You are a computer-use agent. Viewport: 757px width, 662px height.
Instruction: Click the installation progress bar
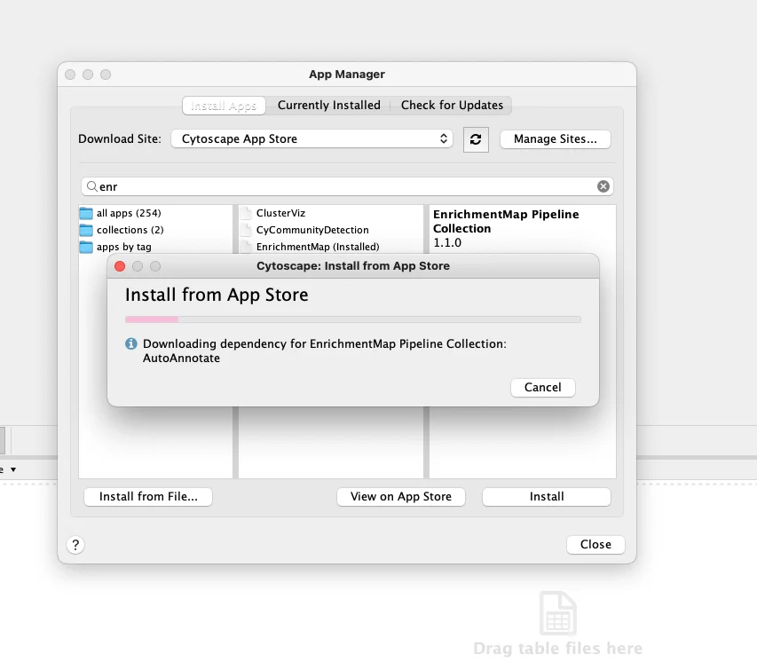point(353,319)
